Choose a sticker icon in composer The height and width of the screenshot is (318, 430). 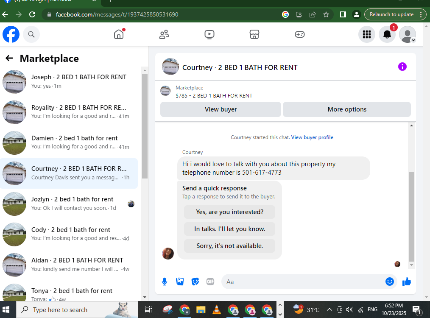point(195,282)
